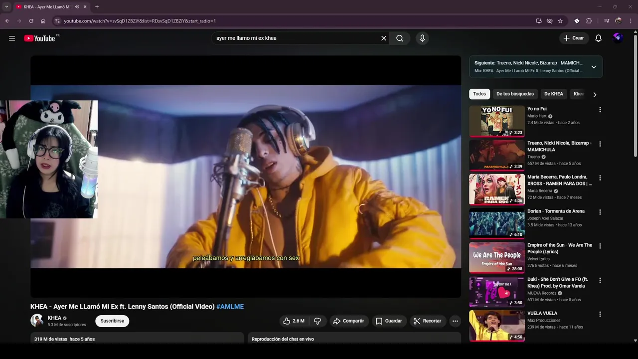This screenshot has width=638, height=359.
Task: Click the crossed-eye tracking protection icon
Action: click(549, 21)
